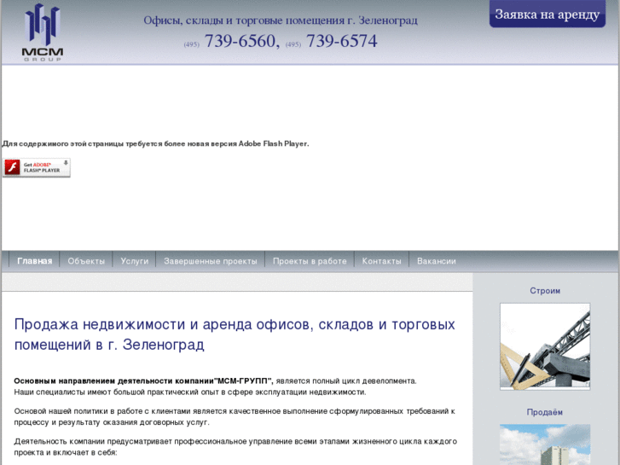Click the MCM Group logo
This screenshot has width=620, height=465.
[x=43, y=32]
